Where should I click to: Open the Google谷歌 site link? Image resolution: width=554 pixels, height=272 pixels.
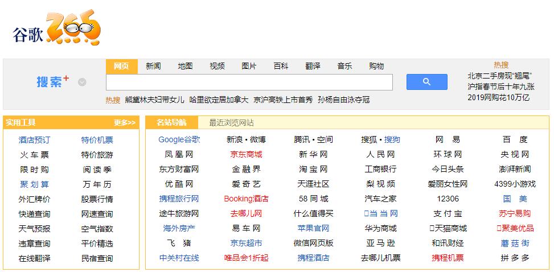point(179,139)
